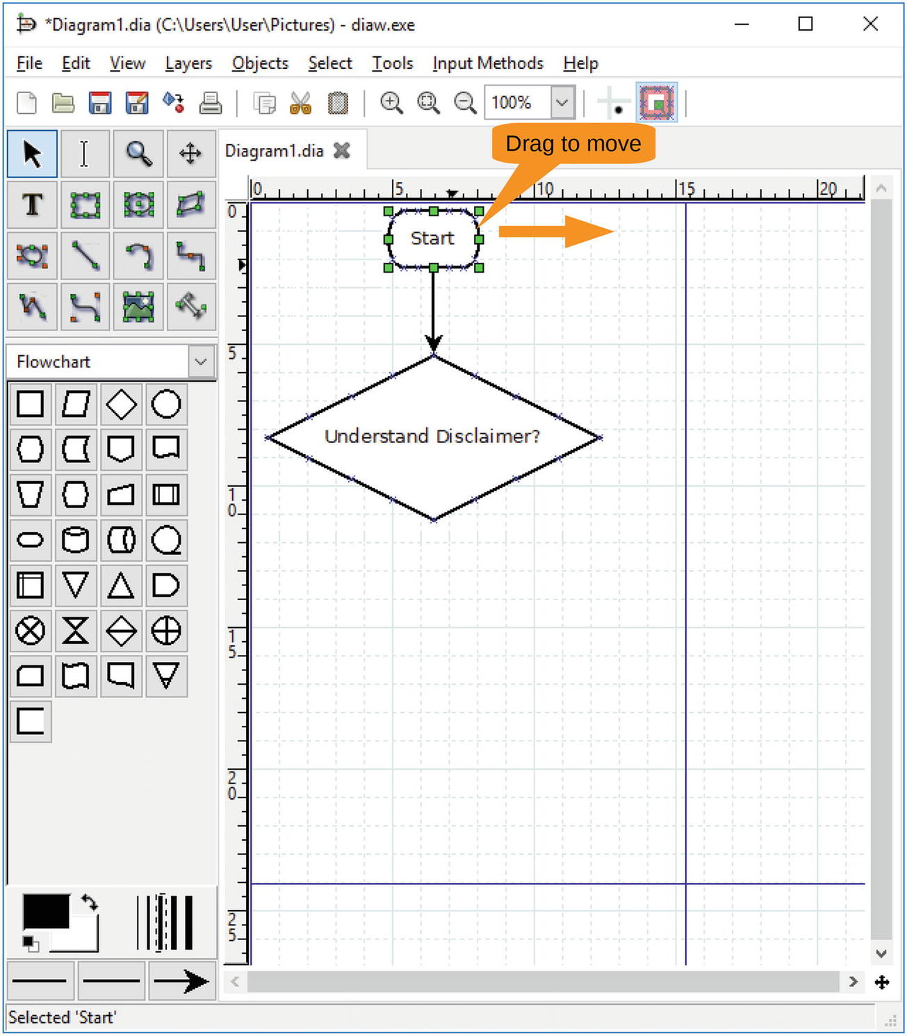Switch to the Diagram1.dia tab
This screenshot has width=907, height=1036.
click(274, 151)
